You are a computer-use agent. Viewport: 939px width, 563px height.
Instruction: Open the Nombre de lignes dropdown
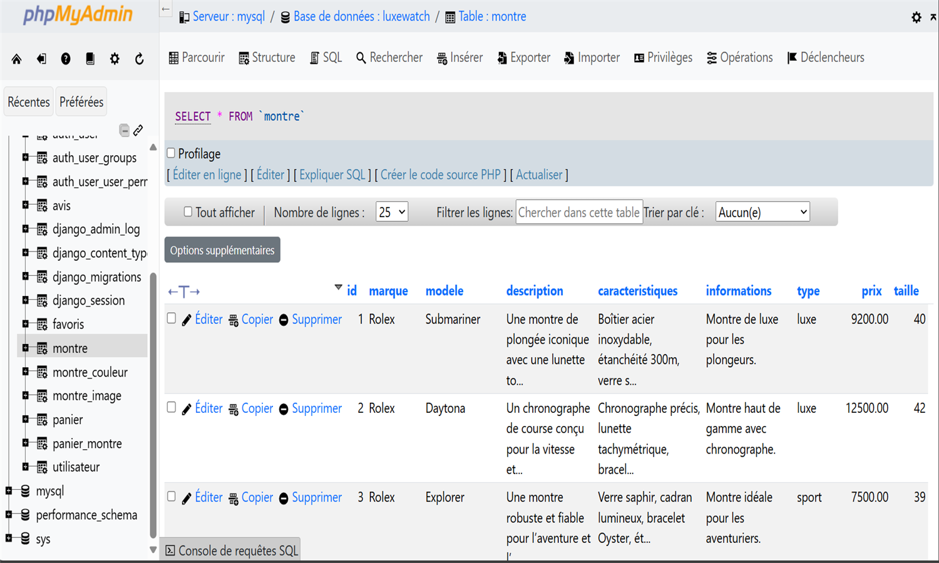(x=392, y=213)
